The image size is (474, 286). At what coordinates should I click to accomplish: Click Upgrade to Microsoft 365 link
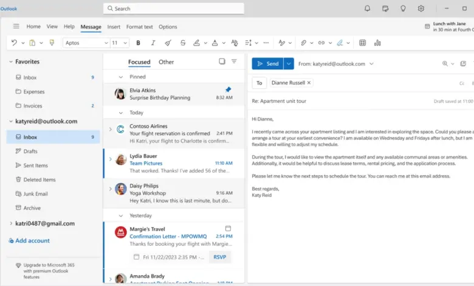pyautogui.click(x=46, y=271)
